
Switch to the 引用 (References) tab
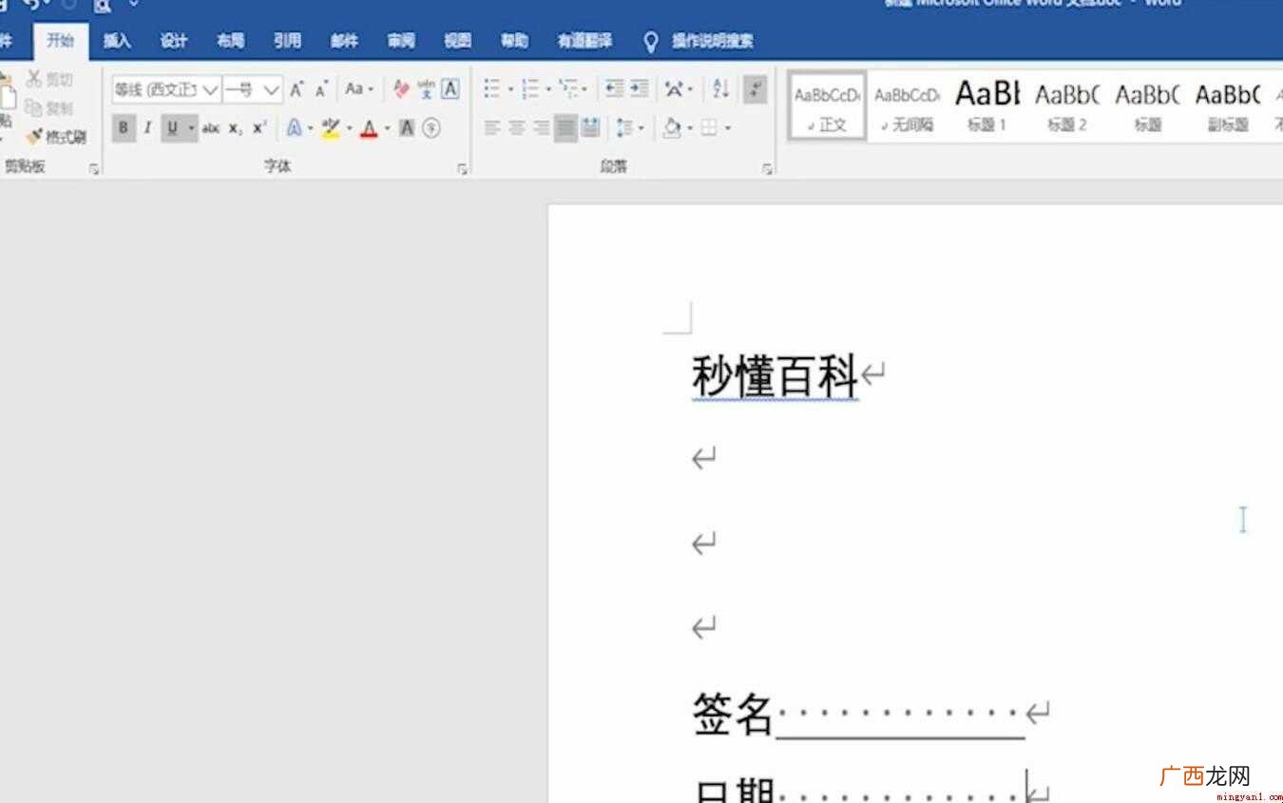point(287,41)
